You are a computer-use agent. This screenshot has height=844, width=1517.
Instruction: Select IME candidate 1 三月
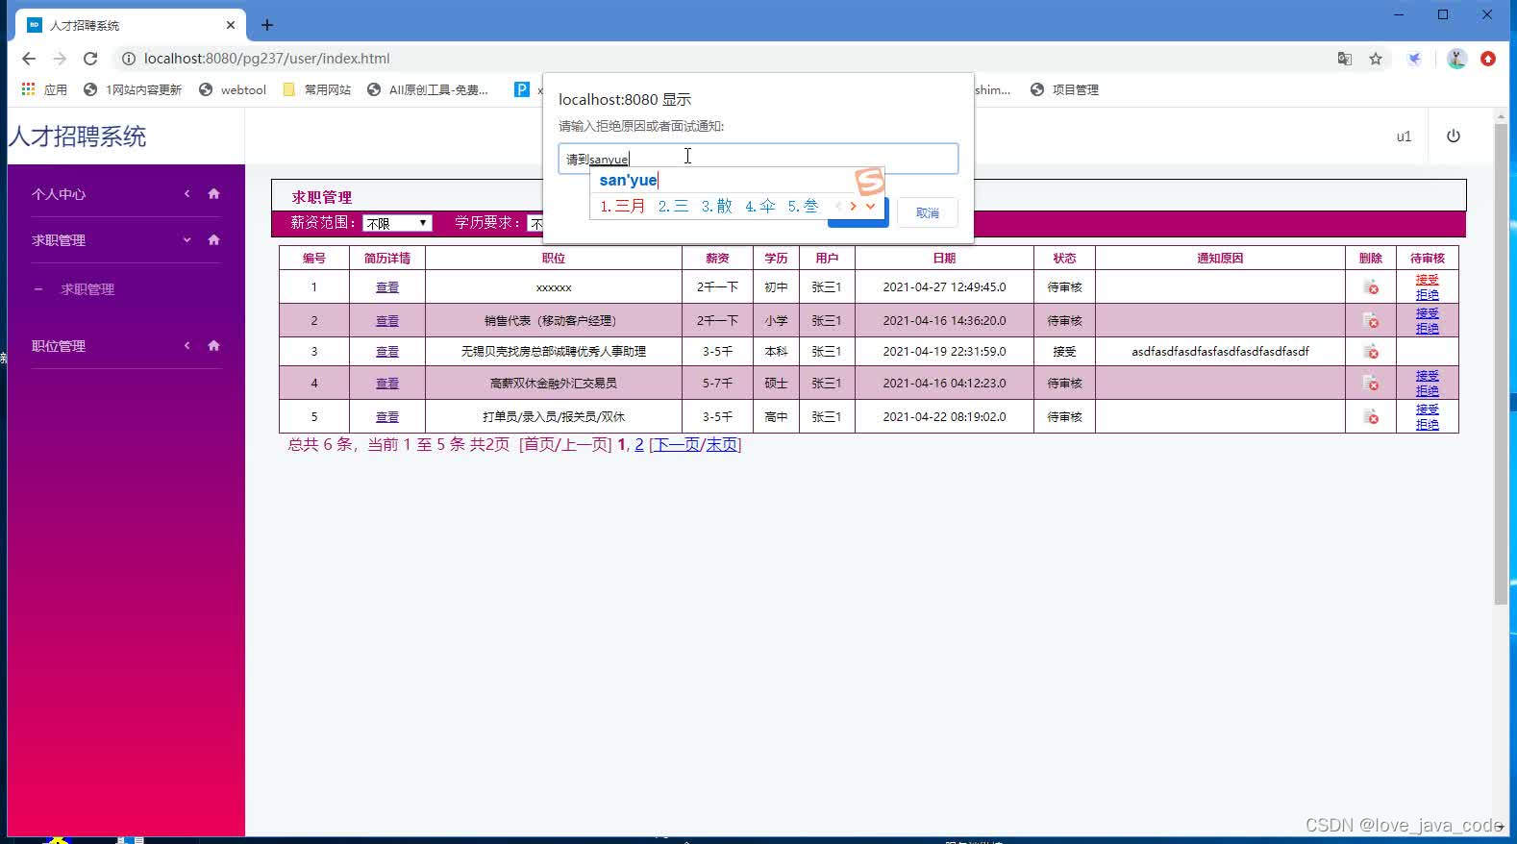pos(622,206)
